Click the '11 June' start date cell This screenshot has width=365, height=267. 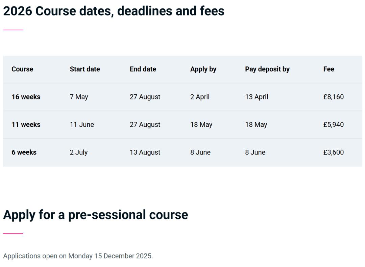point(82,124)
